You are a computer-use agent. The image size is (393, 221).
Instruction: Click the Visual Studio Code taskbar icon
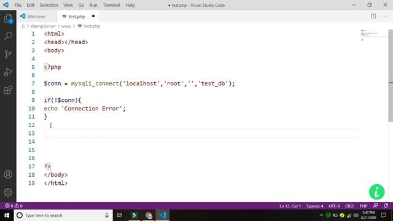[x=163, y=215]
